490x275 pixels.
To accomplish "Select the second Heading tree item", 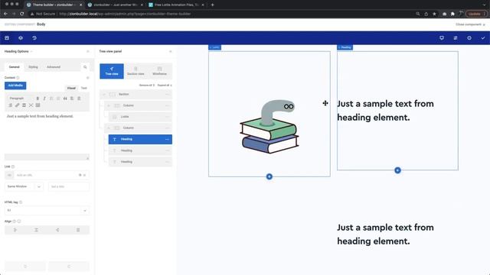I will click(x=140, y=150).
